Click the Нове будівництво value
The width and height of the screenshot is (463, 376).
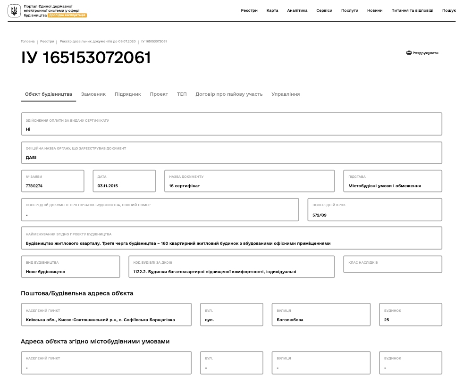[x=45, y=272]
